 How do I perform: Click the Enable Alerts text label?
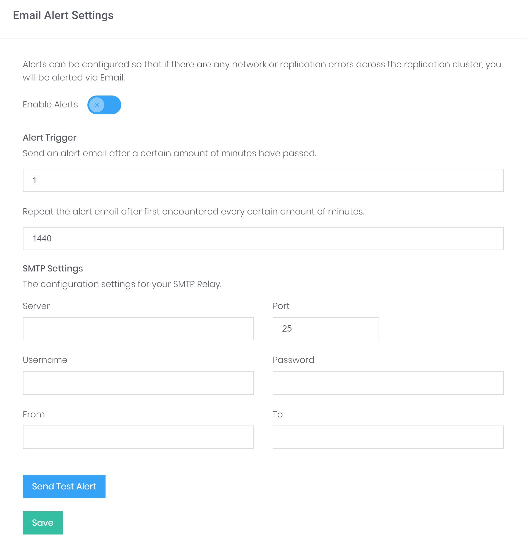tap(50, 105)
